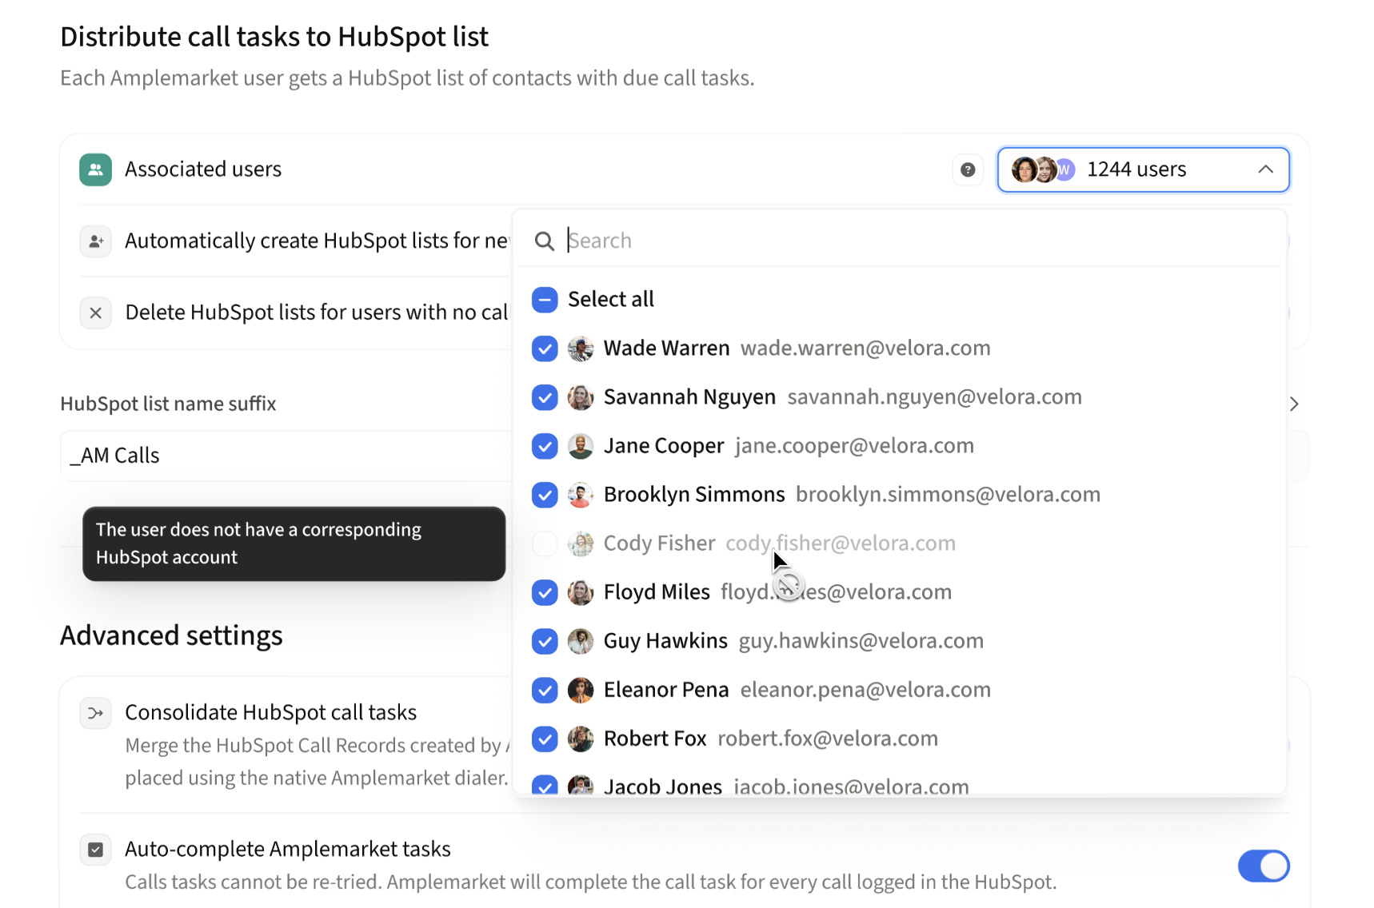Click Wade Warren's avatar
This screenshot has width=1374, height=908.
tap(581, 348)
